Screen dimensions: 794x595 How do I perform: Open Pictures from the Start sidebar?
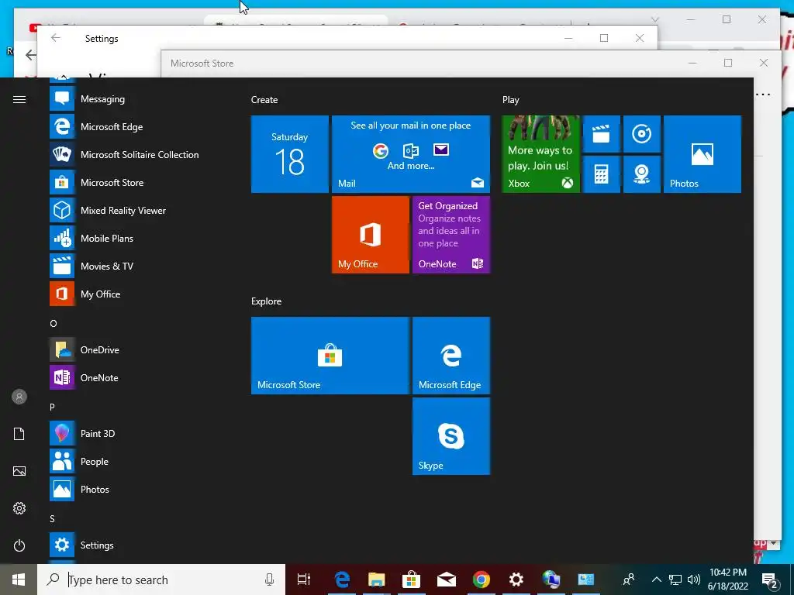[19, 471]
